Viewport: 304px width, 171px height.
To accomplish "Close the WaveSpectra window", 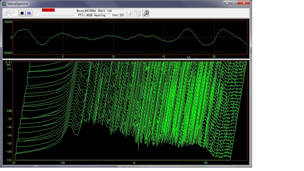I will (x=244, y=3).
